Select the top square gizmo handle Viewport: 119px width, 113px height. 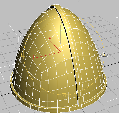click(64, 15)
